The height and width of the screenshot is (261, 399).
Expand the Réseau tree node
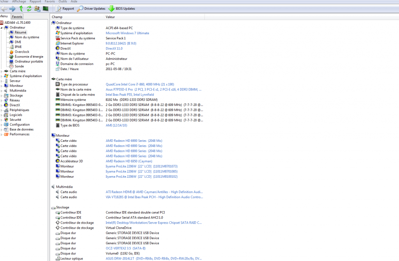pyautogui.click(x=2, y=100)
